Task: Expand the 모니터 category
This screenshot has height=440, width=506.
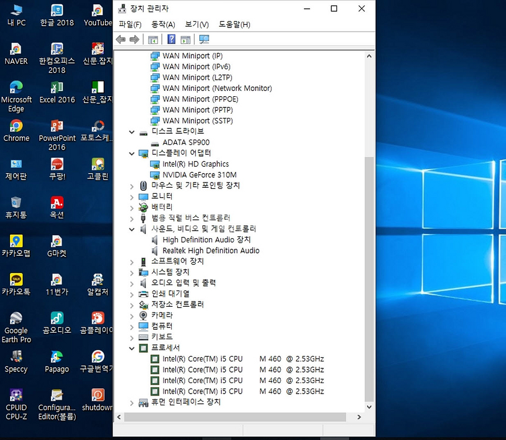Action: pos(132,197)
